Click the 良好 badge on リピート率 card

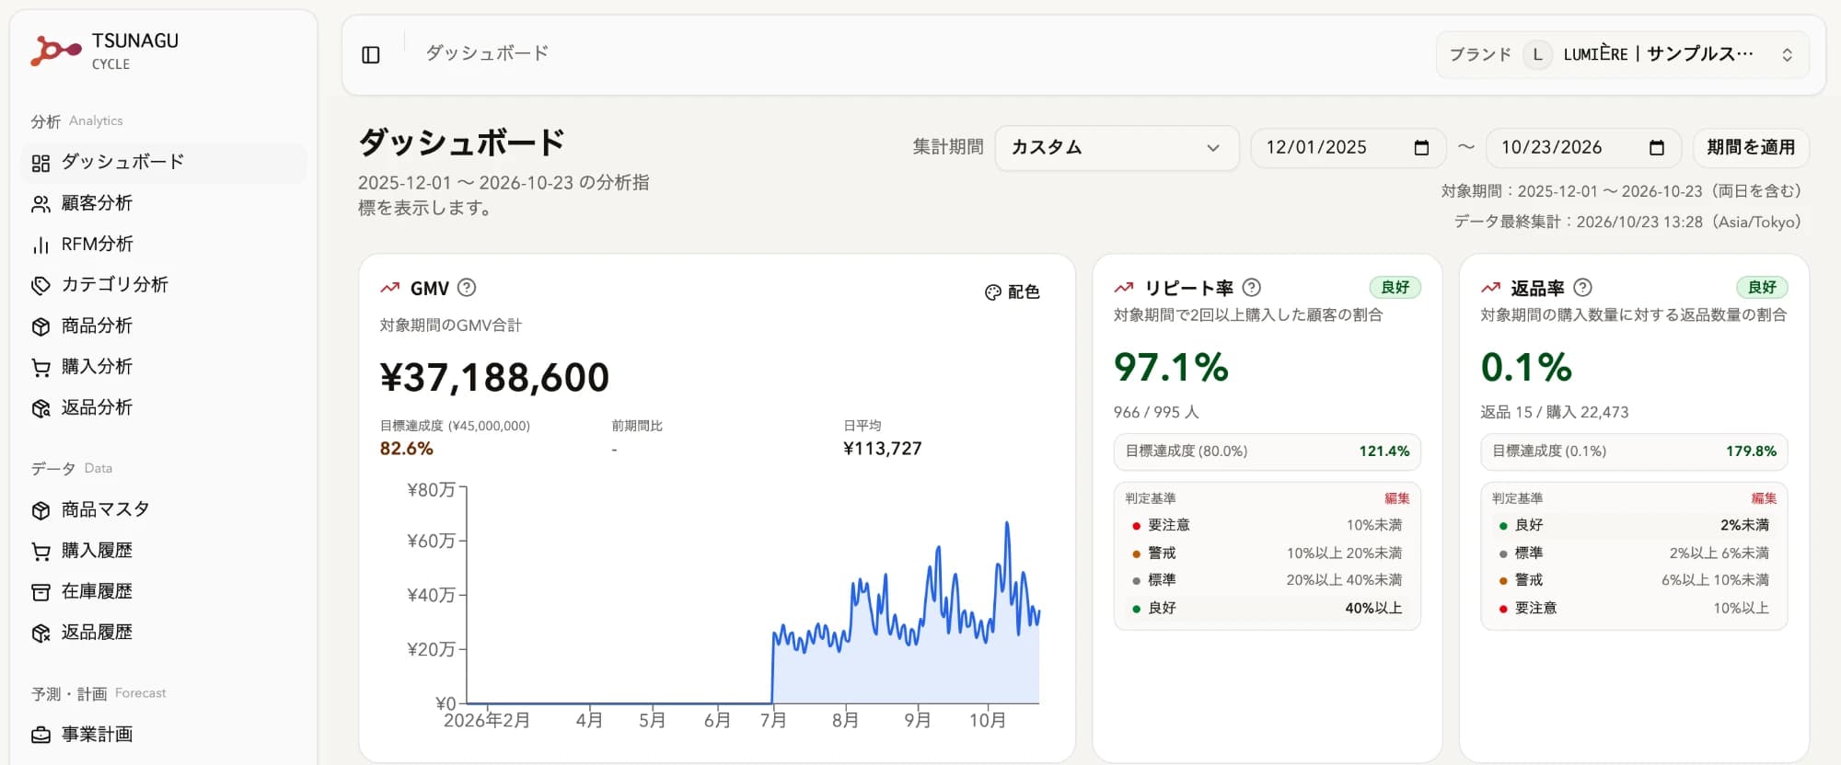[1395, 288]
